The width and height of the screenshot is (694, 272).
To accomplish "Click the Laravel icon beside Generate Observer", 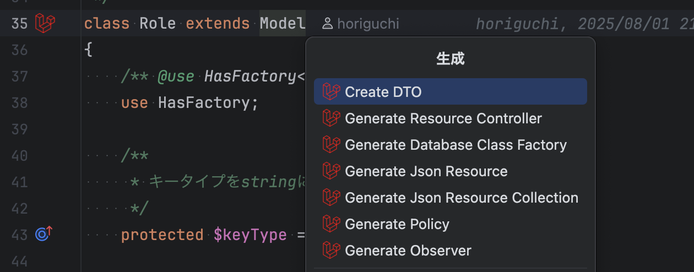I will 331,250.
